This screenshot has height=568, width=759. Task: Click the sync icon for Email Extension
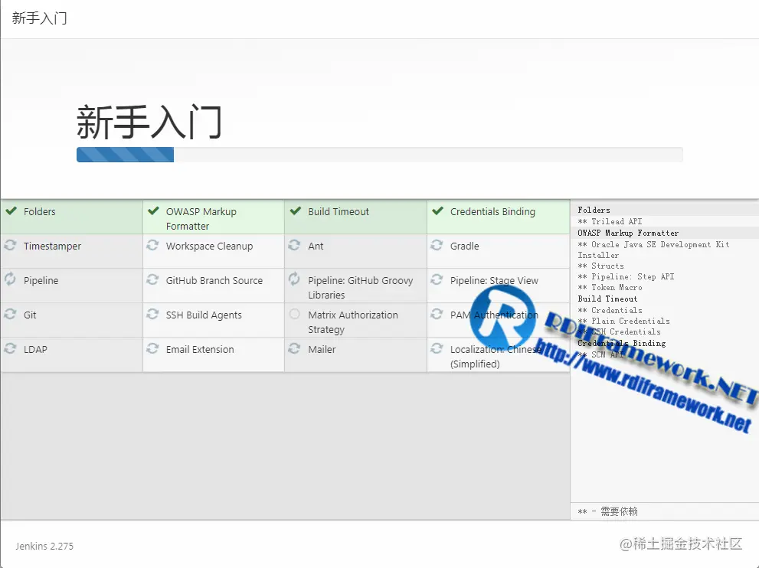[152, 348]
